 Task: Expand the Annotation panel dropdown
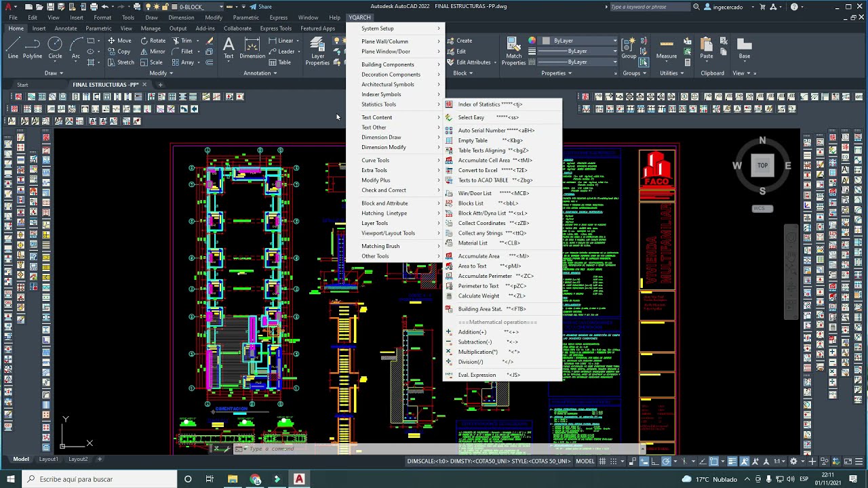click(260, 73)
